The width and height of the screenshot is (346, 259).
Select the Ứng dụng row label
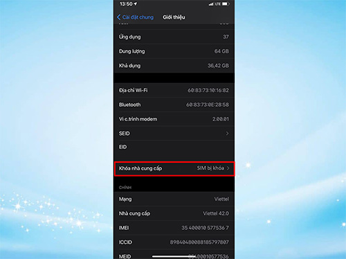[x=129, y=37]
